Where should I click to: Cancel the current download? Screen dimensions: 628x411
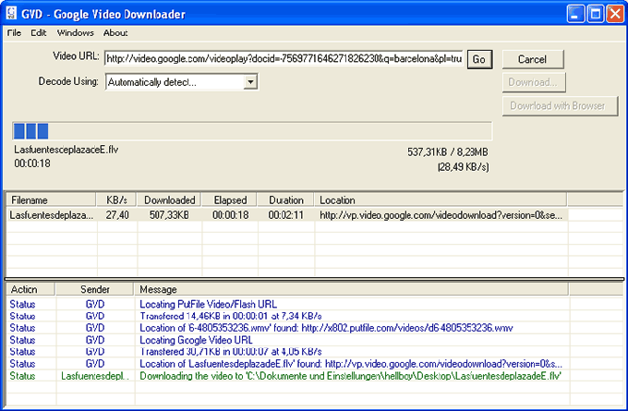click(x=533, y=59)
